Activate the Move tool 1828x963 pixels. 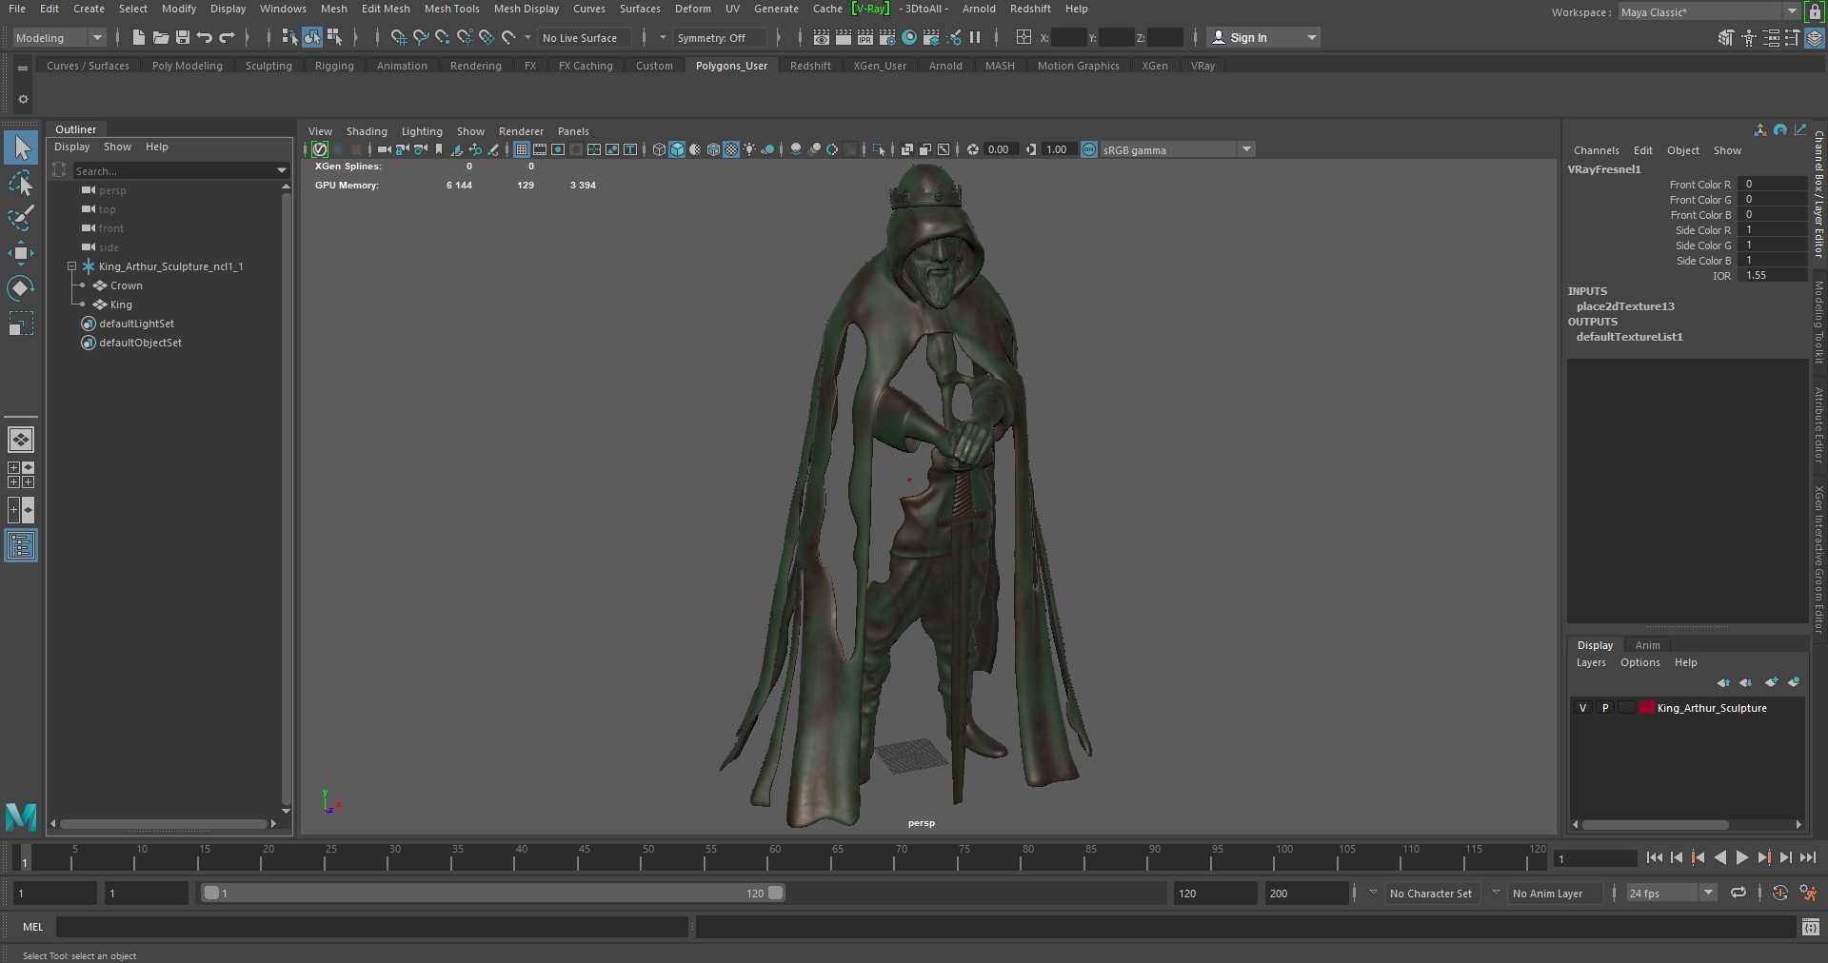(x=21, y=253)
